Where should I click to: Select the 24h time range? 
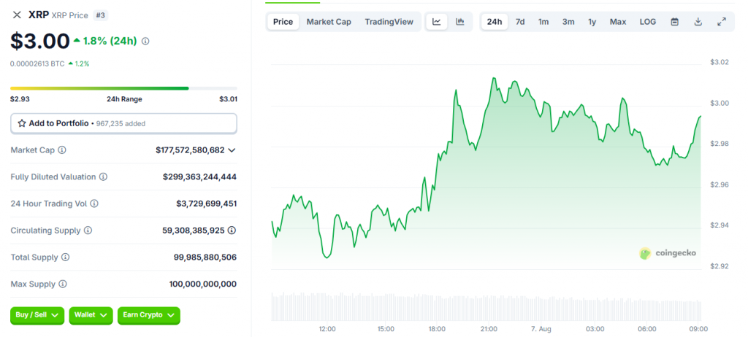coord(495,22)
